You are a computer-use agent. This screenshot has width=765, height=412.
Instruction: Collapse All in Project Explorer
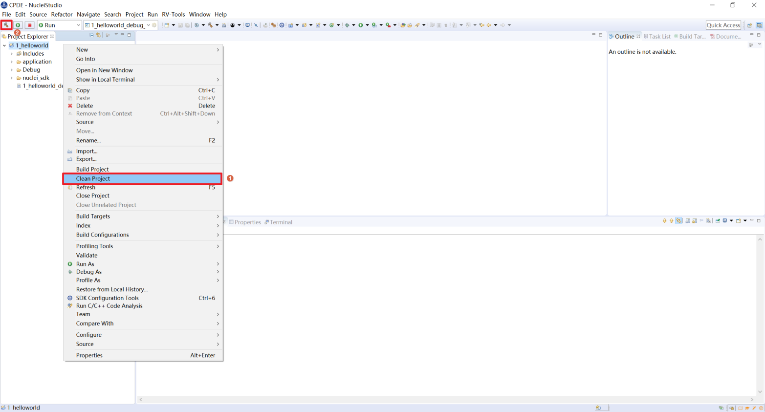(x=91, y=35)
